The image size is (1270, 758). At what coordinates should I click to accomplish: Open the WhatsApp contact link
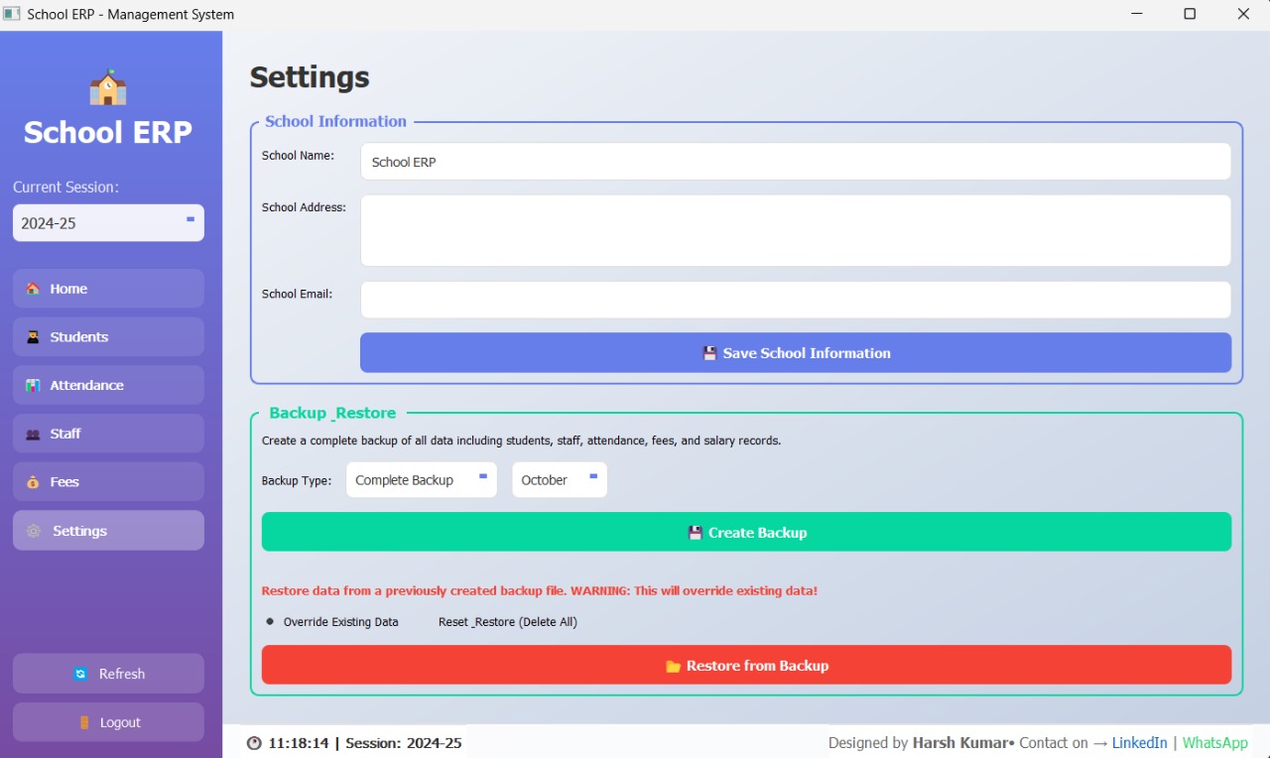click(1214, 743)
